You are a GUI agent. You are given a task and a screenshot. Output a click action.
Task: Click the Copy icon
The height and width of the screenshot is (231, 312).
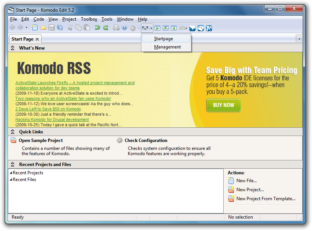click(79, 28)
